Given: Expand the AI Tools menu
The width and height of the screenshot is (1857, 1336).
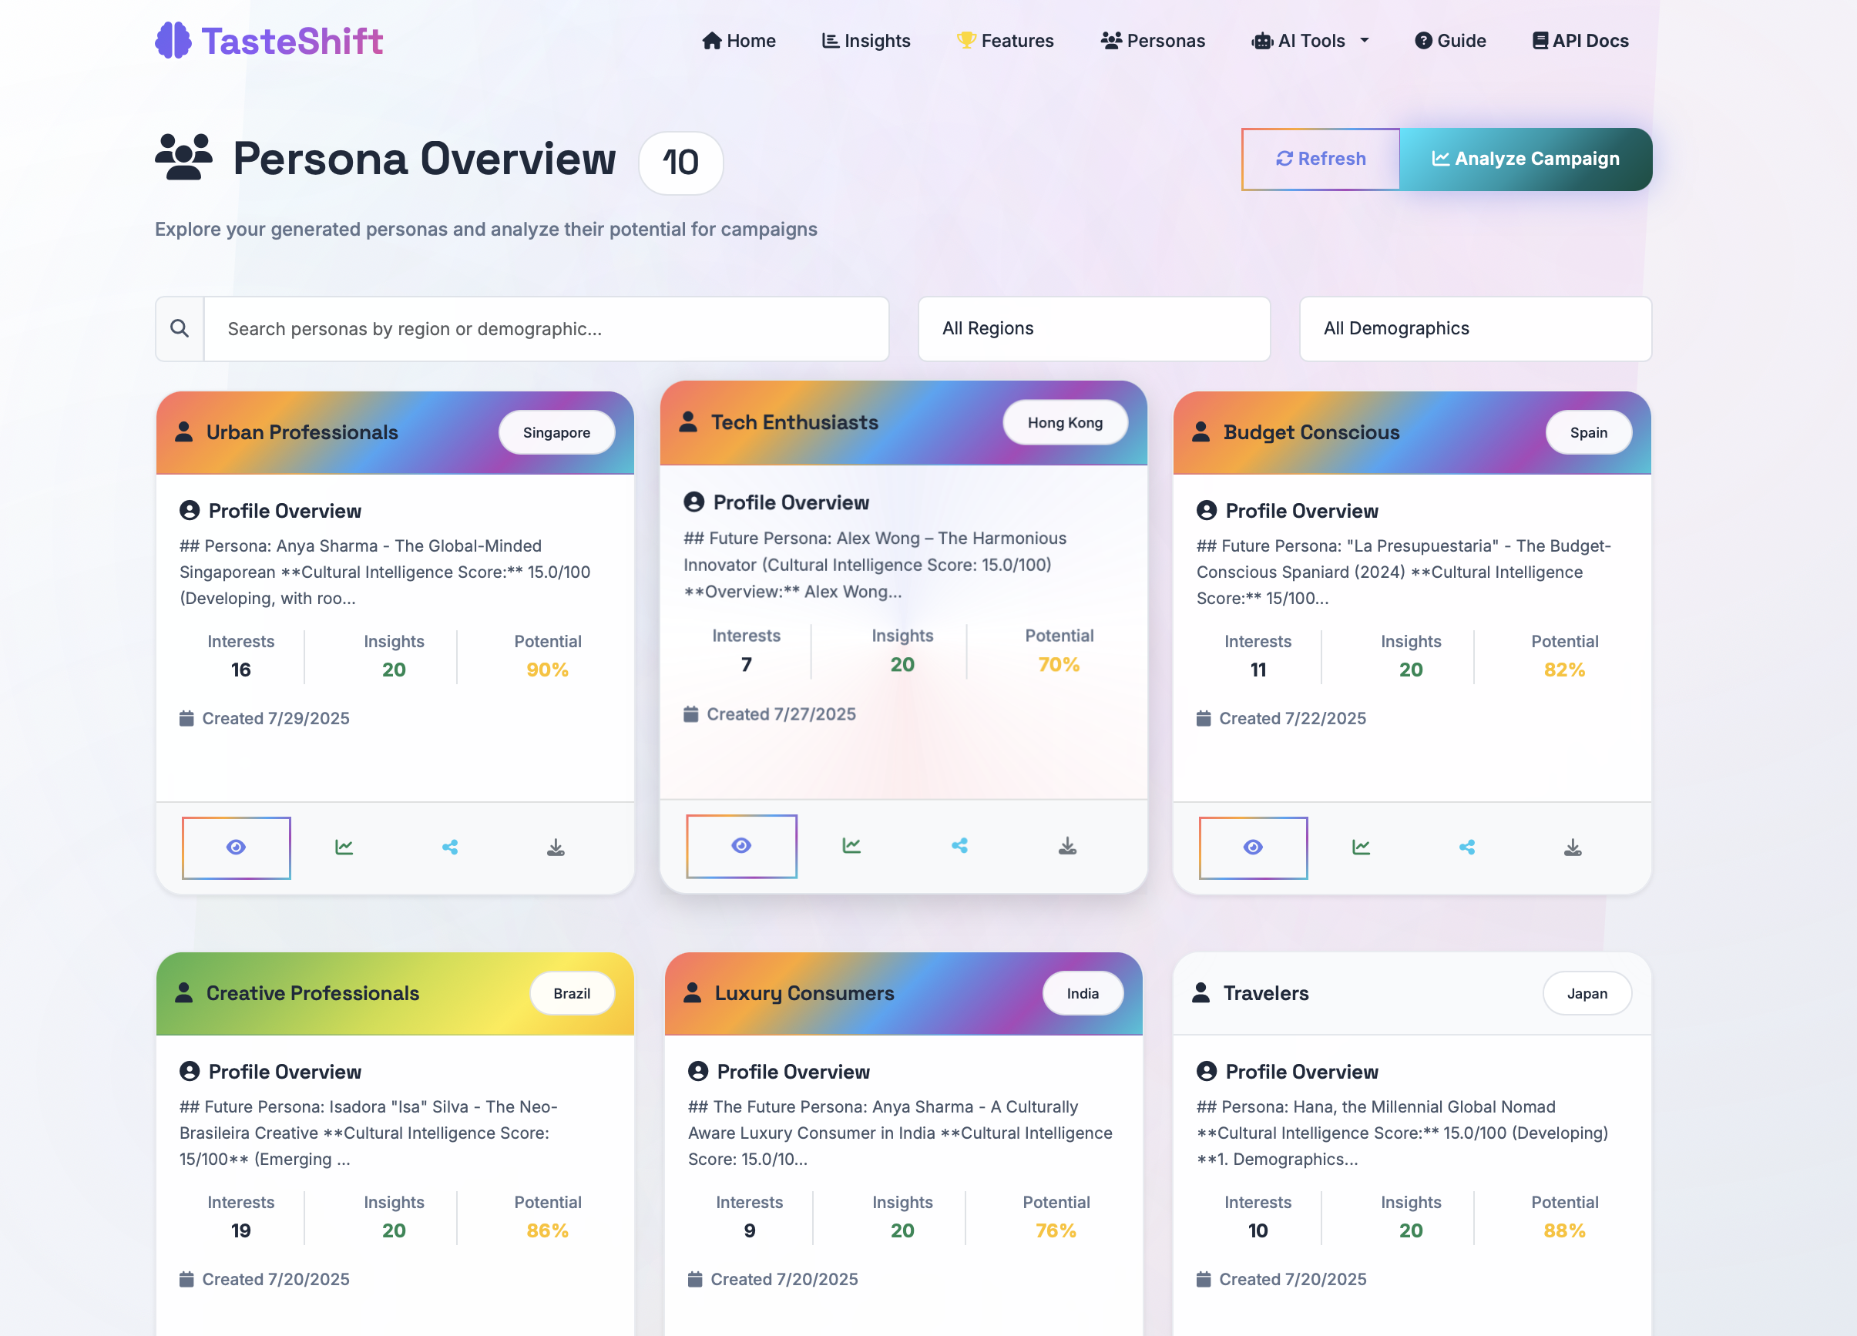Looking at the screenshot, I should 1310,41.
